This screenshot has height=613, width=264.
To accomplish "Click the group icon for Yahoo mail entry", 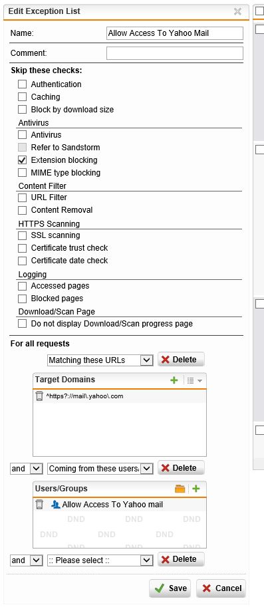I will pyautogui.click(x=56, y=505).
